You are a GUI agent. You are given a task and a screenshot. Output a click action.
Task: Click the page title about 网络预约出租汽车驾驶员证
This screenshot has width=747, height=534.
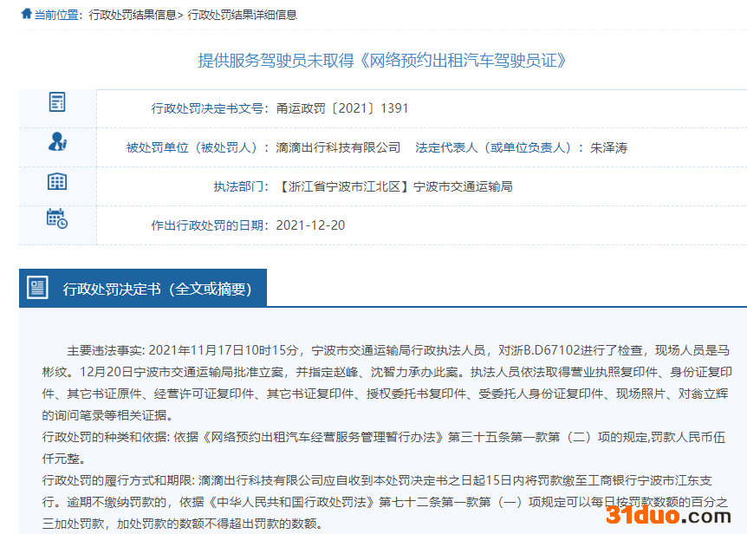(382, 60)
